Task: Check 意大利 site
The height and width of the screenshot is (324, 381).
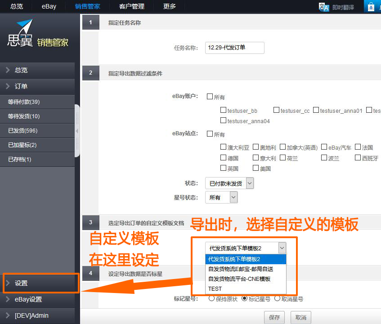Action: pos(255,158)
